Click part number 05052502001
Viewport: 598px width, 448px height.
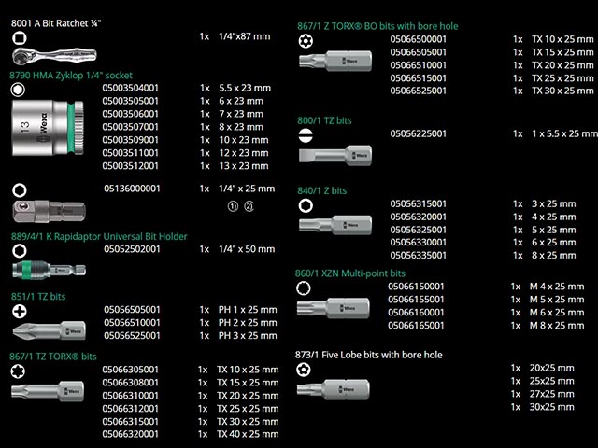(x=132, y=249)
